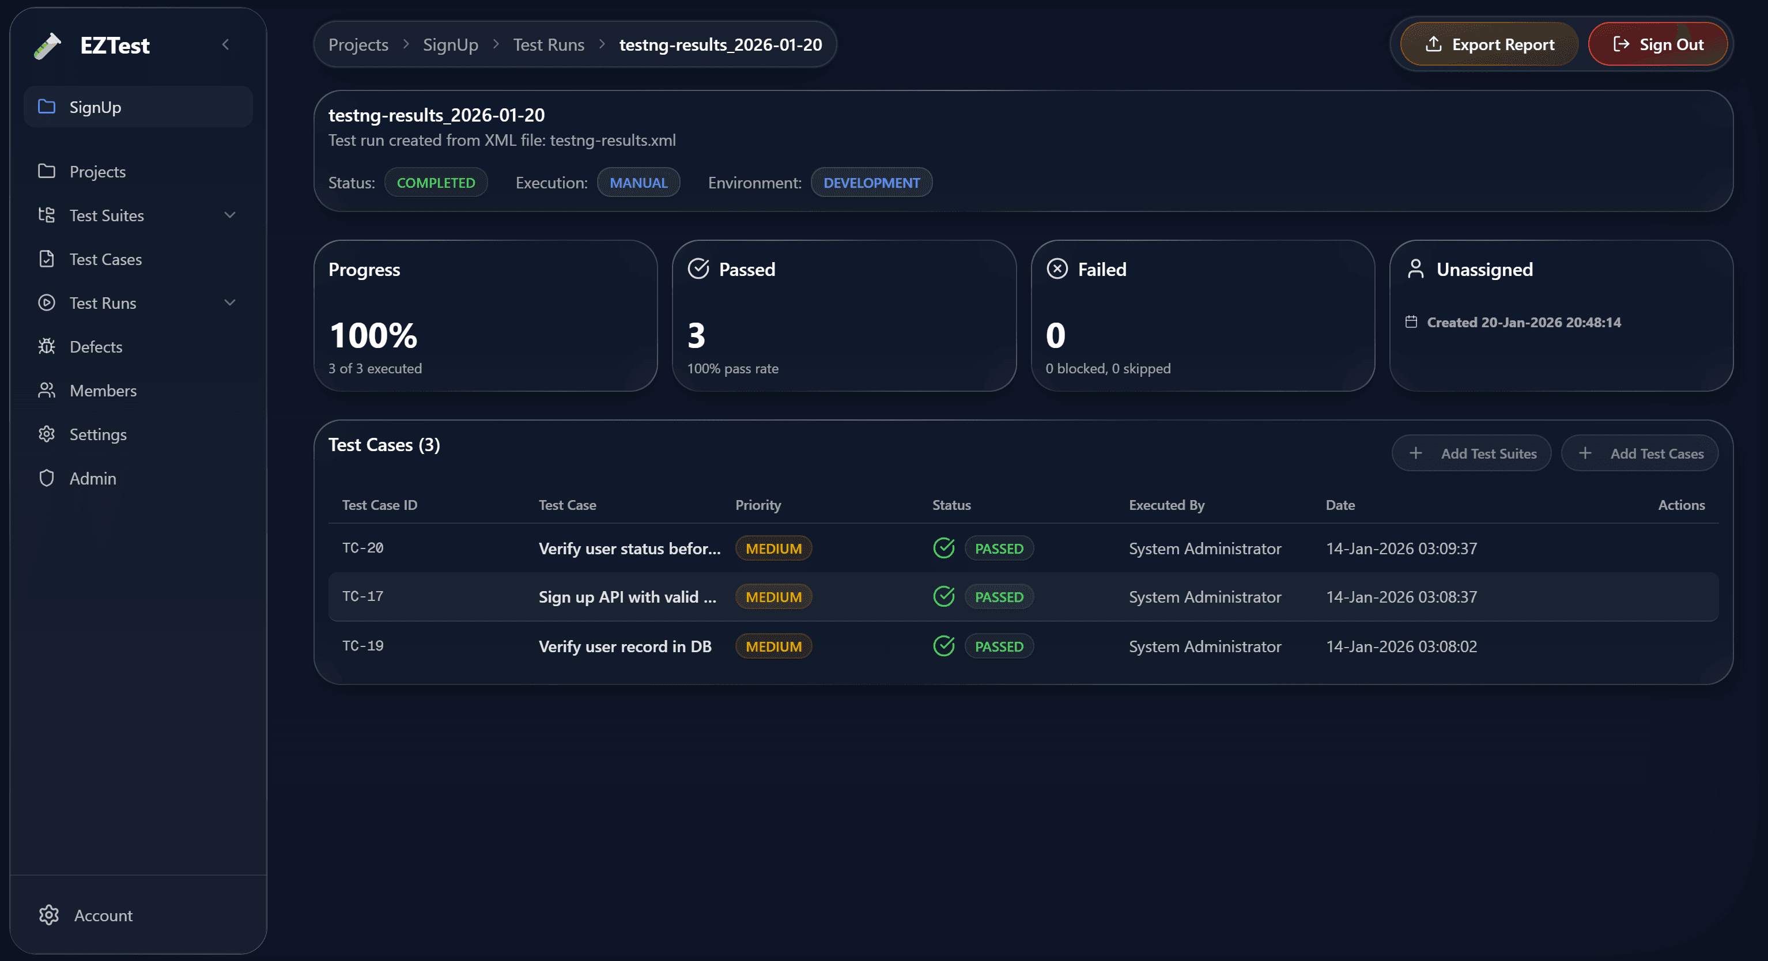Navigate to Test Runs via breadcrumb
Screen dimensions: 1768x961
549,44
